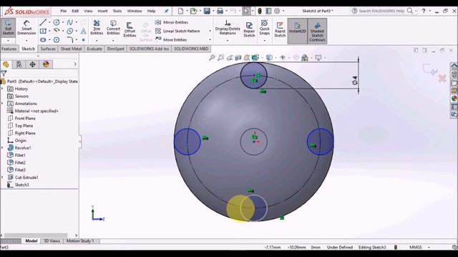Click the Repair Sketch tool
Viewport: 458px width, 257px height.
click(x=249, y=29)
